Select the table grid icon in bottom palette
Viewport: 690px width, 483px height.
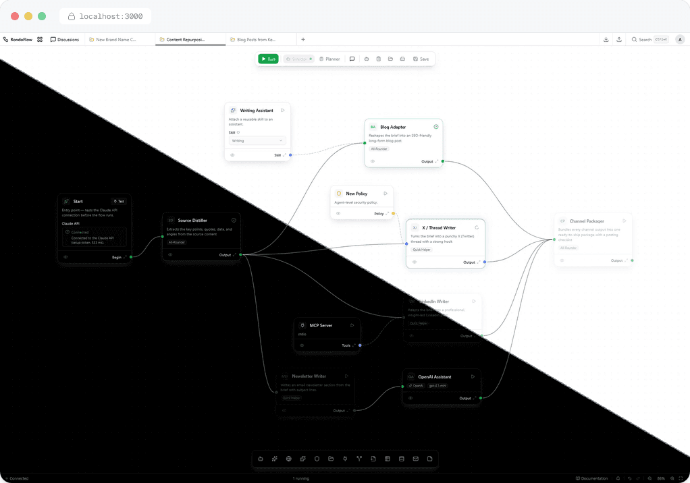coord(388,459)
